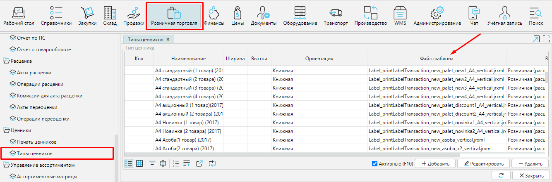
Task: Click the Финансы piggy bank icon
Action: [x=214, y=16]
